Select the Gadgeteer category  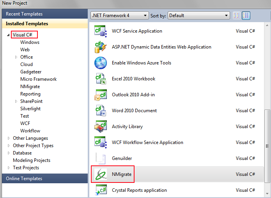pyautogui.click(x=31, y=72)
